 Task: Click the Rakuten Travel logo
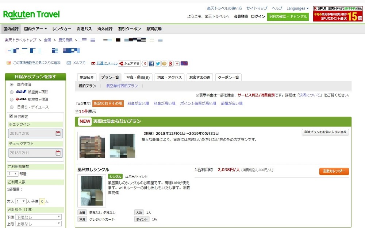31,15
